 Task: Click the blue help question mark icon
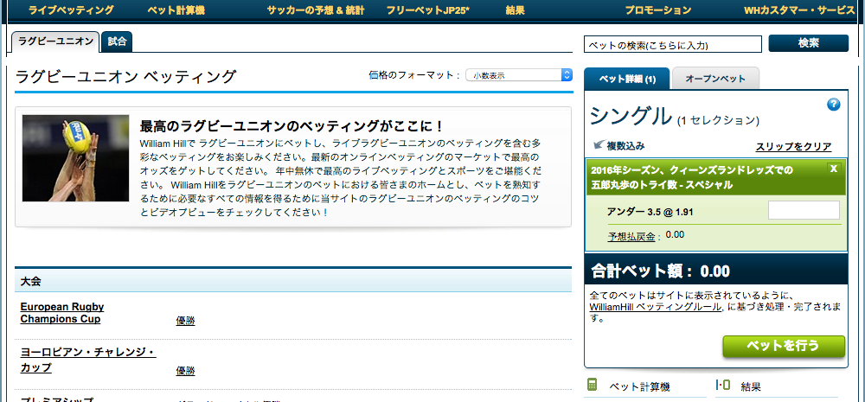pos(834,105)
